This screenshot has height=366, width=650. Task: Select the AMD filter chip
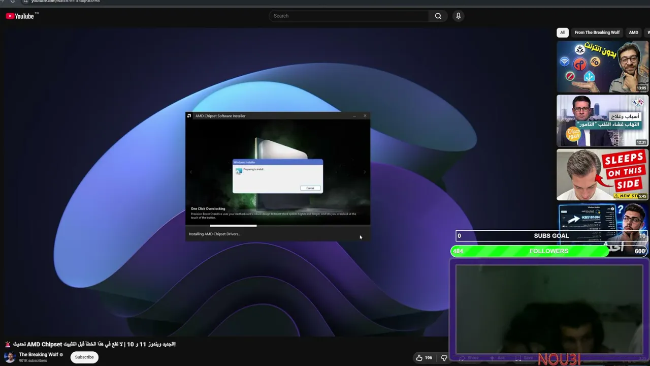pos(633,33)
